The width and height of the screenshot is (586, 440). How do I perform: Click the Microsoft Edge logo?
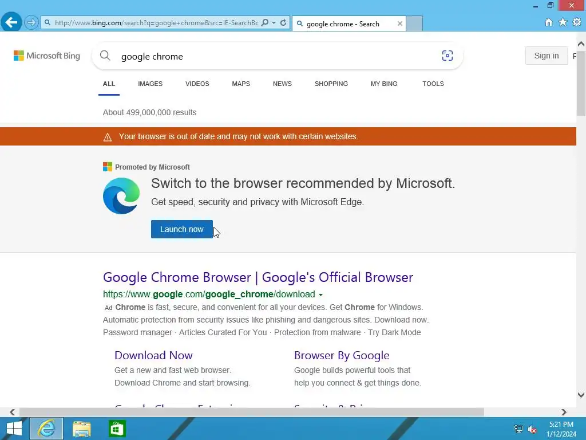[x=121, y=196]
